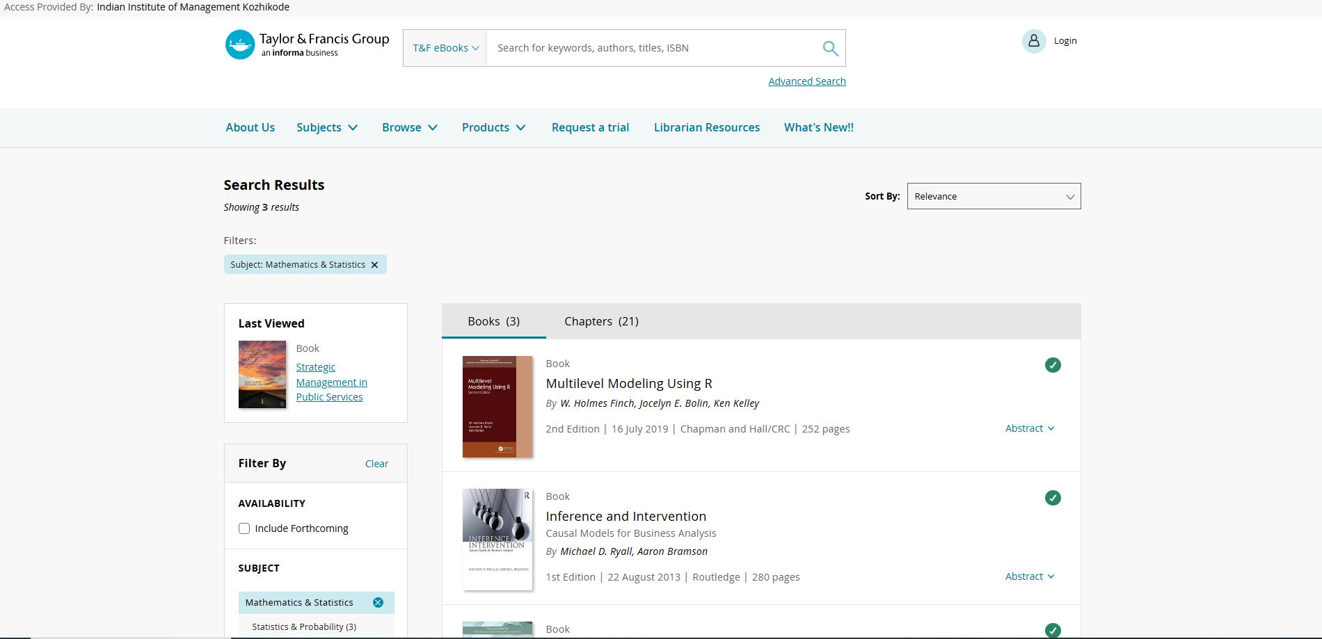This screenshot has height=639, width=1322.
Task: Open the Multilevel Modeling Using R book cover
Action: [497, 407]
